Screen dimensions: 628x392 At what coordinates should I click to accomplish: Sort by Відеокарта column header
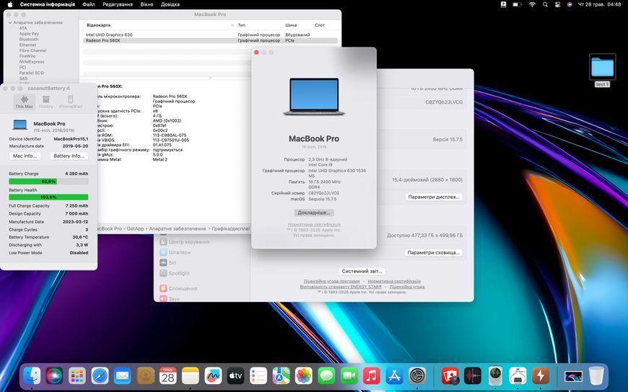[x=159, y=25]
